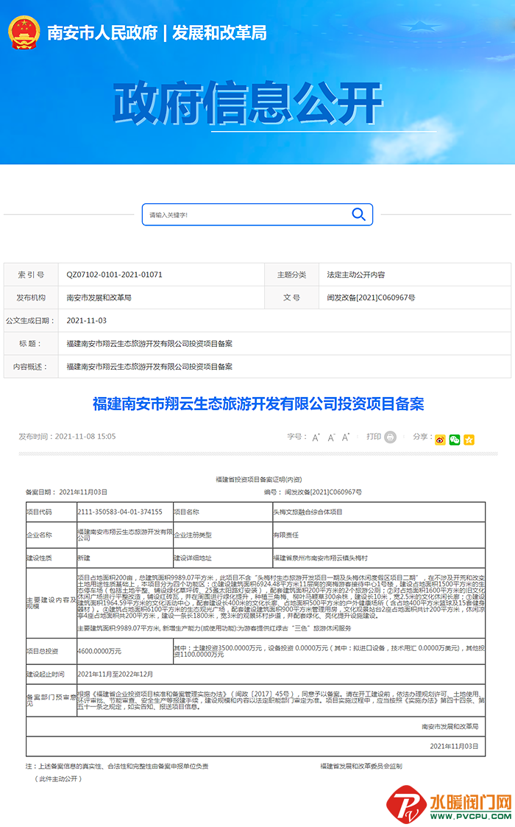Select address 福建省泉州市南安市翔云镇头梅村
515x827 pixels.
[321, 558]
